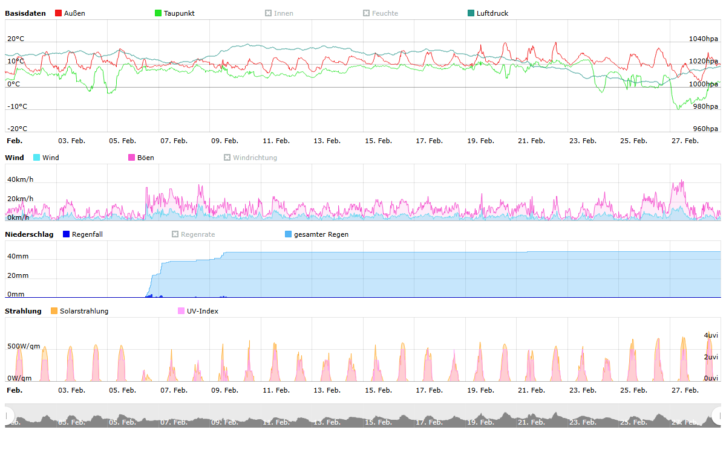Click the highest gust peak in the Wind chart
Screen dimensions: 726x453
click(682, 181)
